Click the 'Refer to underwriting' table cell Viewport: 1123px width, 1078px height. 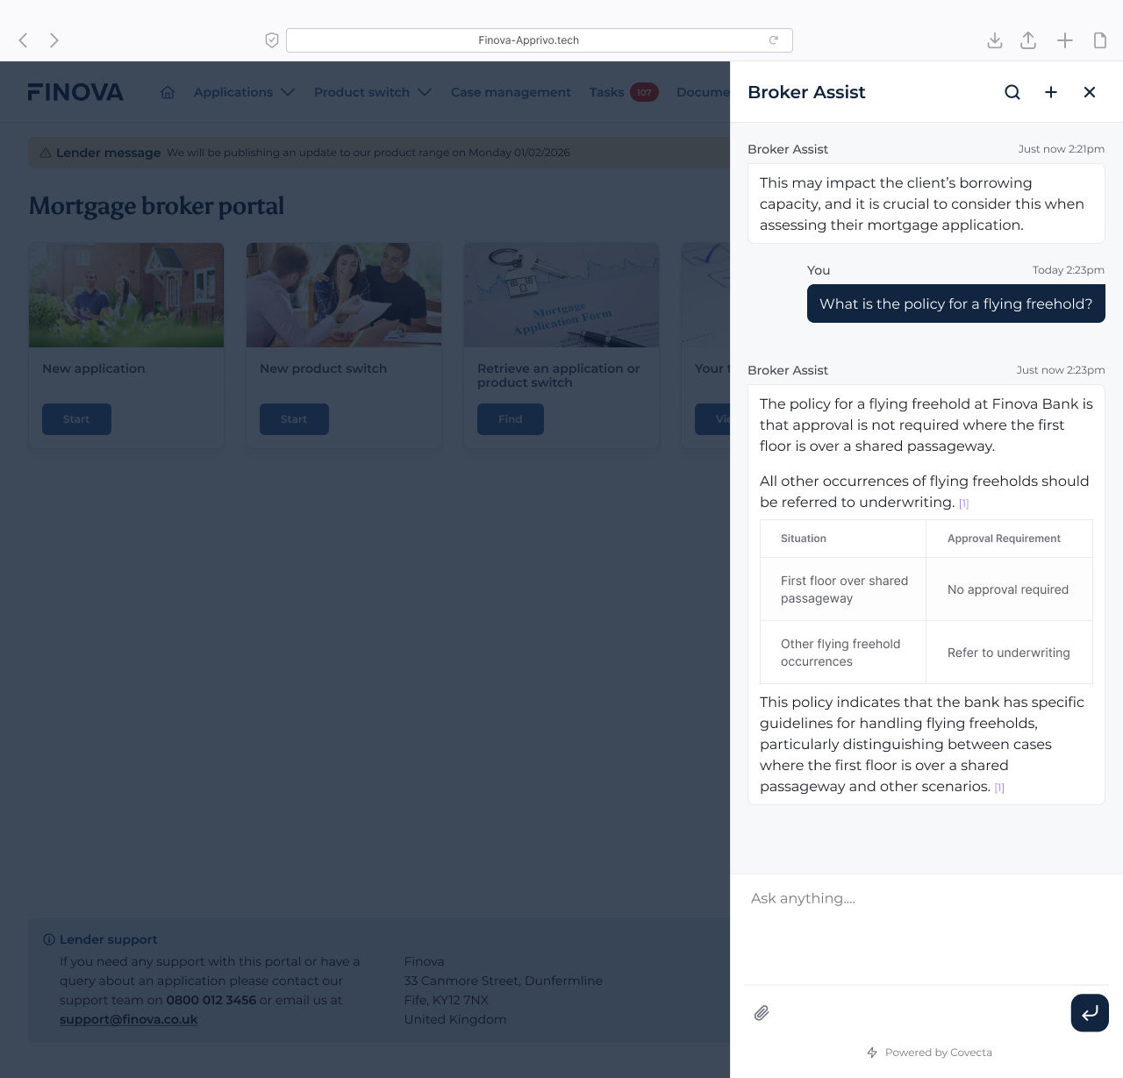click(x=1009, y=653)
